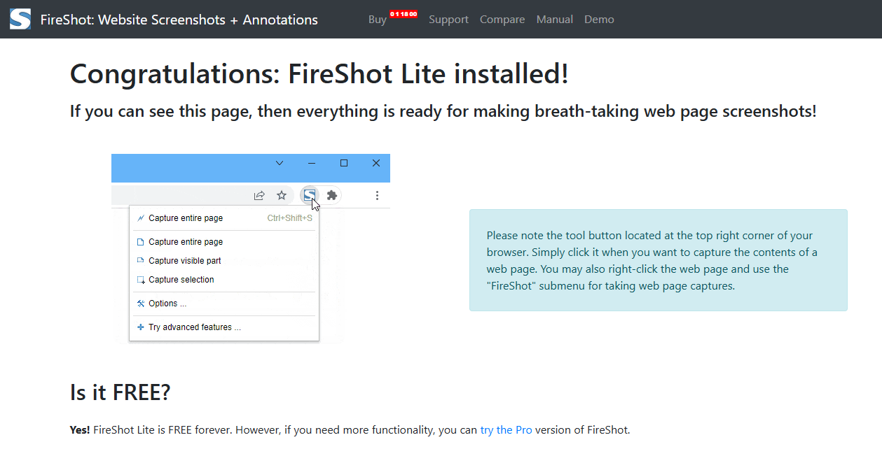
Task: Click the illustrated window's close X icon
Action: click(376, 163)
